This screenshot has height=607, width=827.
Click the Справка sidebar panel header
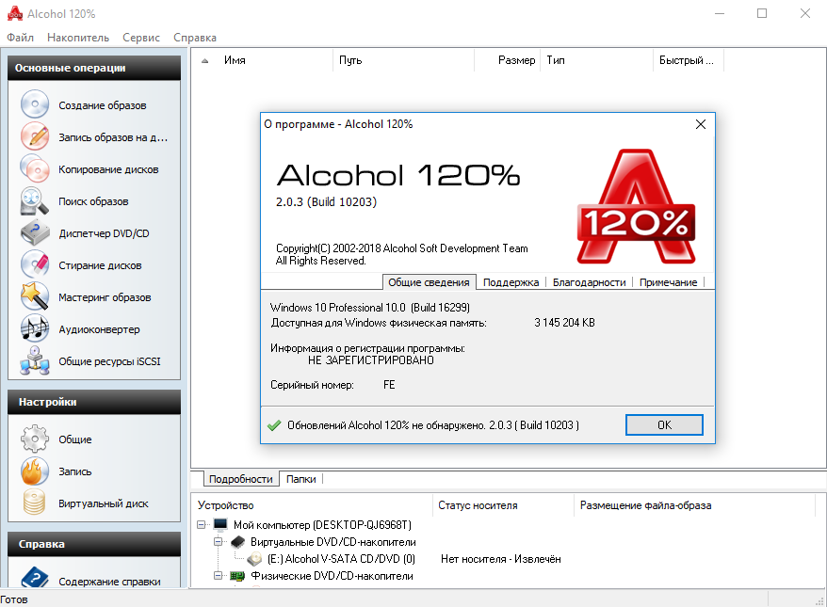click(x=94, y=544)
